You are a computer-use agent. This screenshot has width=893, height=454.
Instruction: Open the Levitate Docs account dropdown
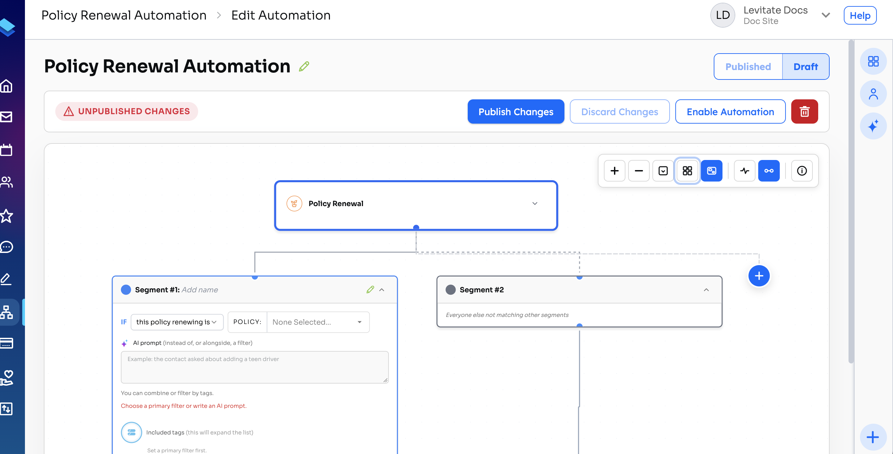pyautogui.click(x=825, y=15)
